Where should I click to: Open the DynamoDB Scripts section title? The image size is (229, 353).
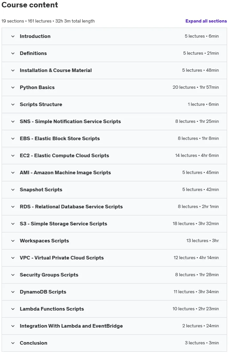pos(43,292)
